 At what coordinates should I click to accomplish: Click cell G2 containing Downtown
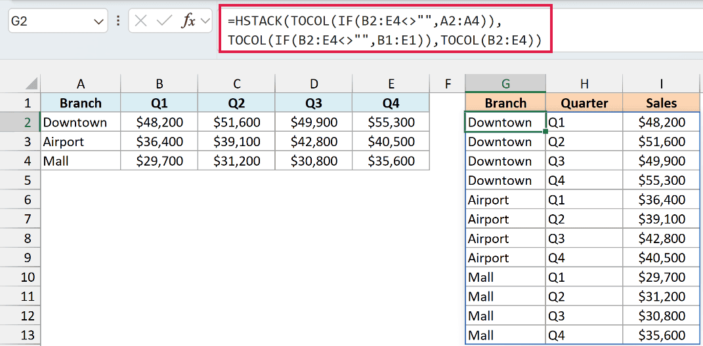(x=505, y=122)
